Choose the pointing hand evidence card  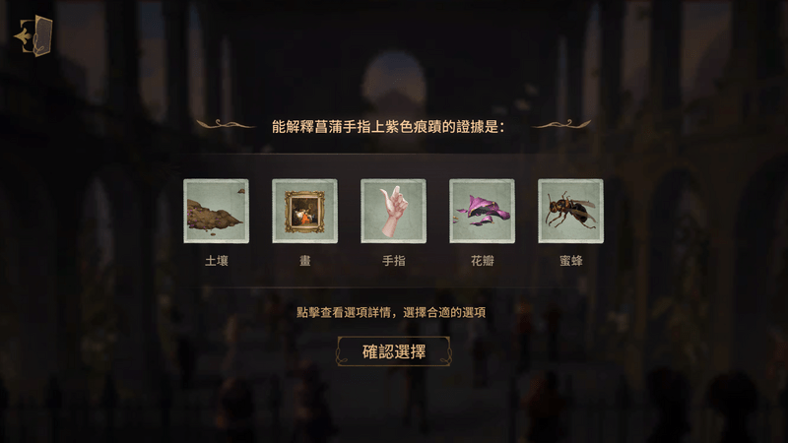click(393, 211)
